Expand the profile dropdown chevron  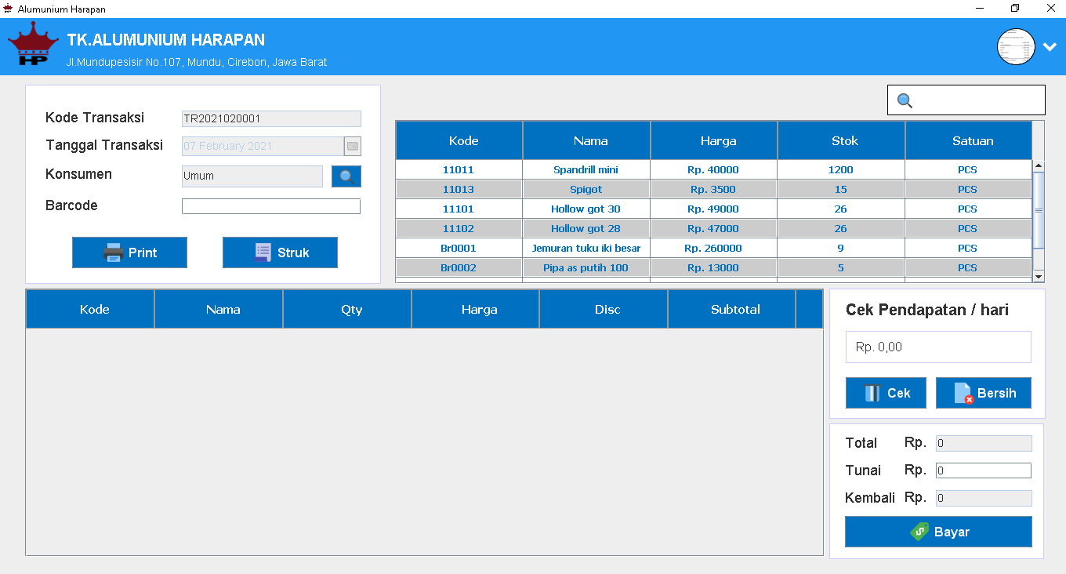pyautogui.click(x=1050, y=47)
